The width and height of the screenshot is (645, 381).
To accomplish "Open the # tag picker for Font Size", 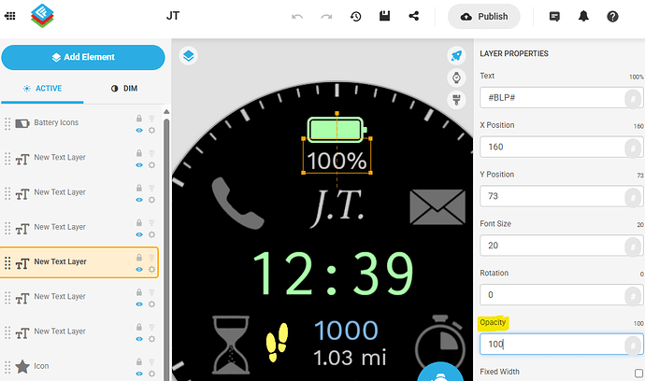I will (x=633, y=247).
